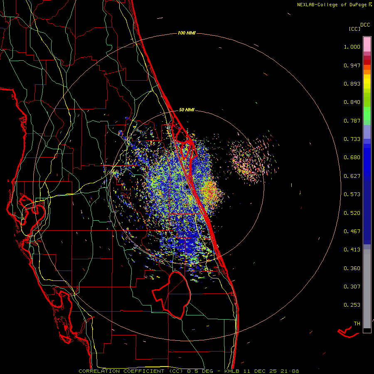Click the DCC product label above legend
Screen dimensions: 374x374
click(365, 25)
